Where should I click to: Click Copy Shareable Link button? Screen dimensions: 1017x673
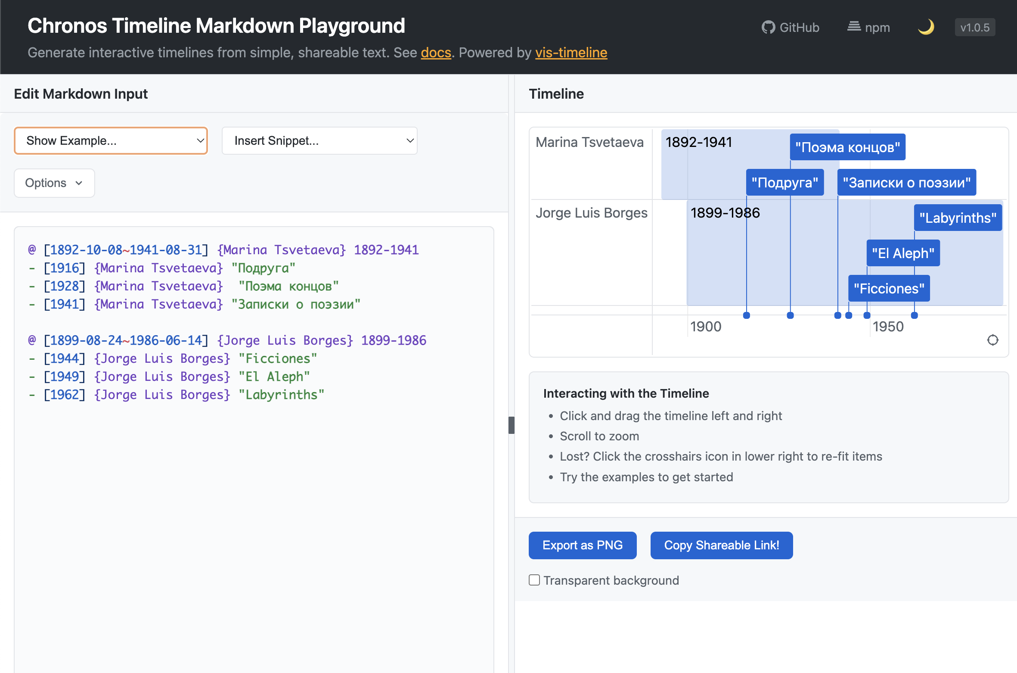click(x=721, y=545)
